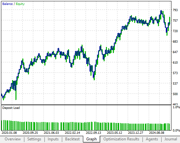Click the green Equity legend label
Screen dimensions: 180x143
pyautogui.click(x=20, y=4)
